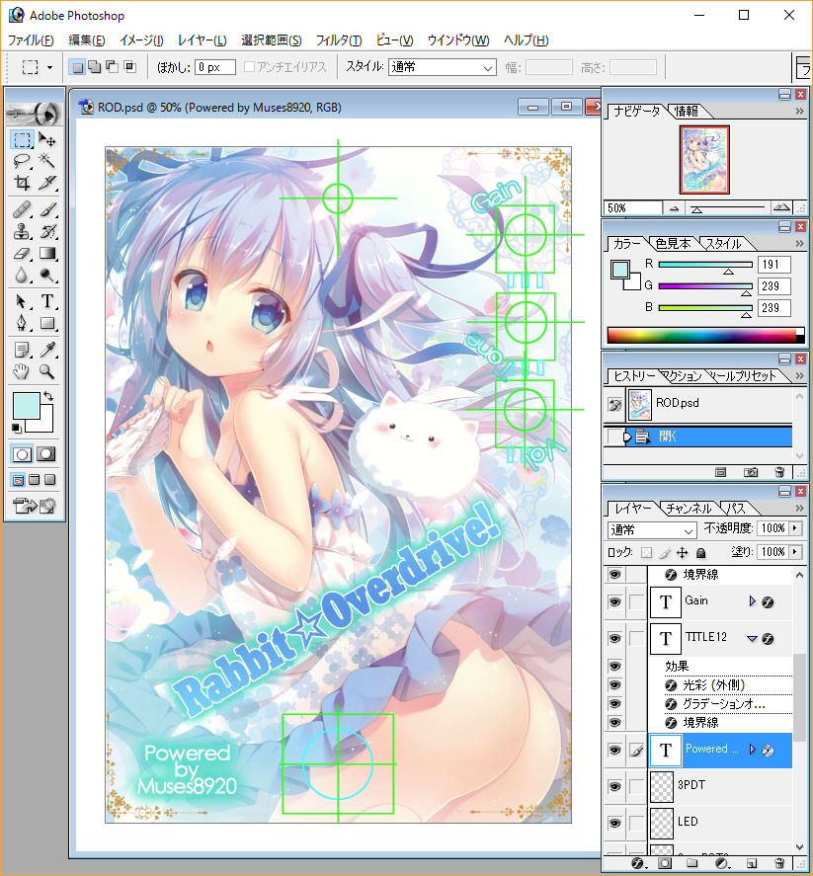The height and width of the screenshot is (876, 813).
Task: Select the Move tool
Action: coord(47,139)
